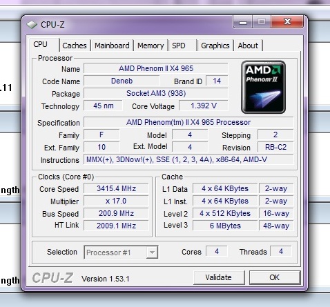Click the Core Speed value field
This screenshot has height=307, width=330.
tap(116, 188)
